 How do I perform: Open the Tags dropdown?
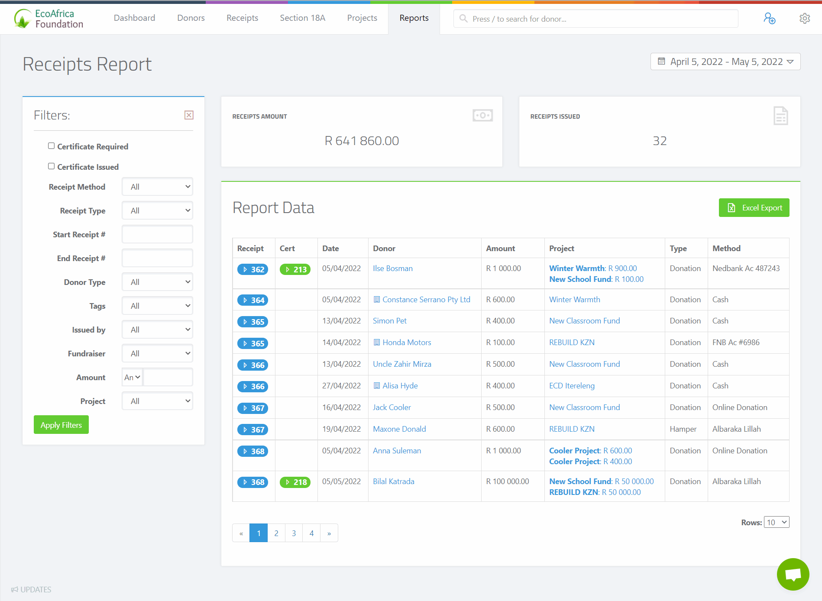tap(157, 306)
